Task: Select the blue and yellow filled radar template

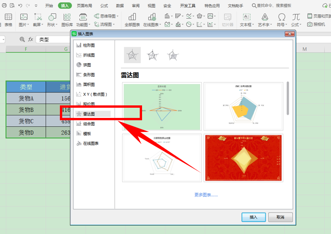Action: point(243,106)
